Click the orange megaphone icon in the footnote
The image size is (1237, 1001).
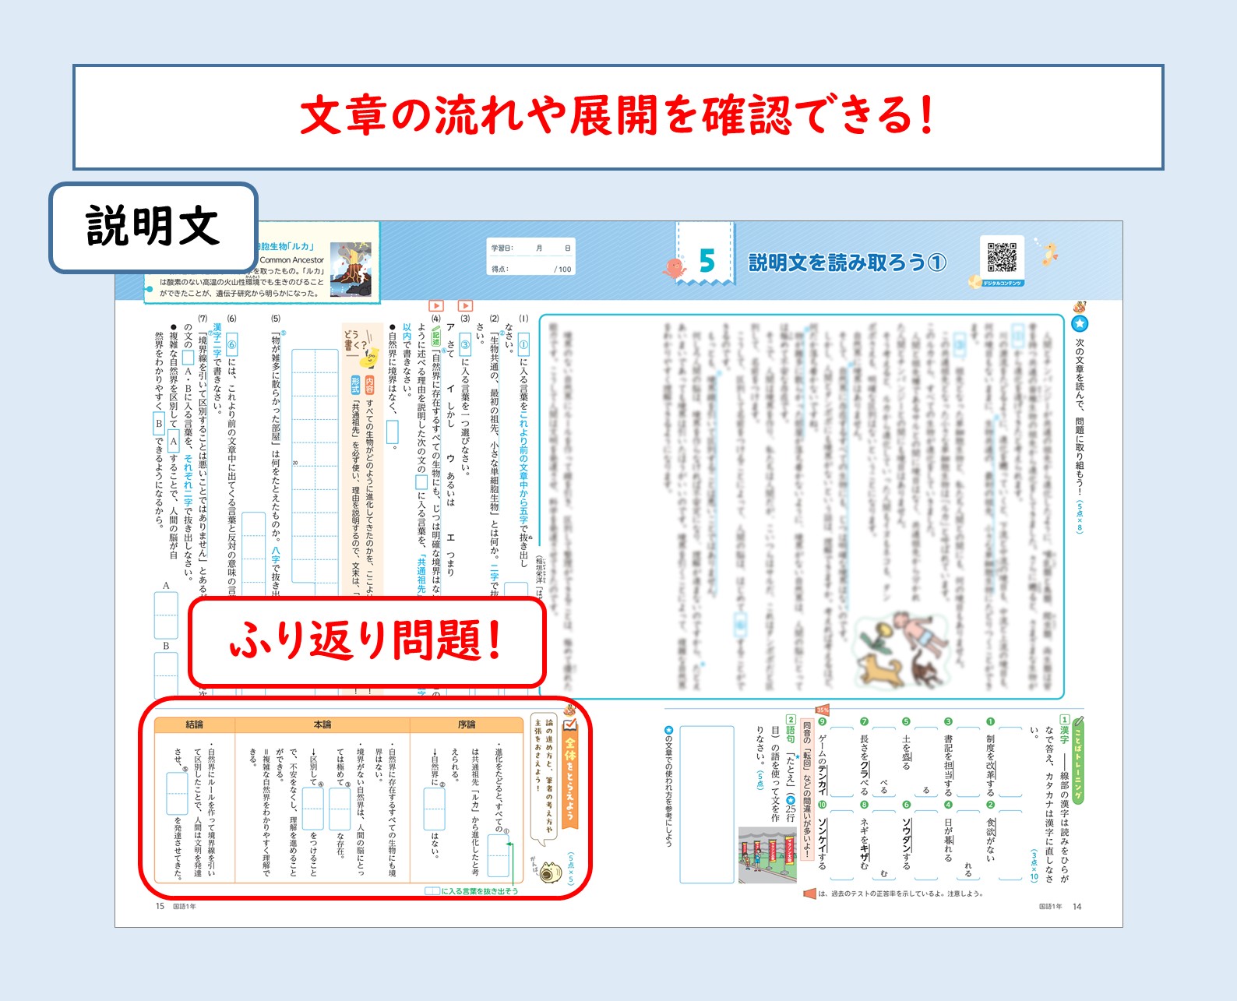point(809,893)
